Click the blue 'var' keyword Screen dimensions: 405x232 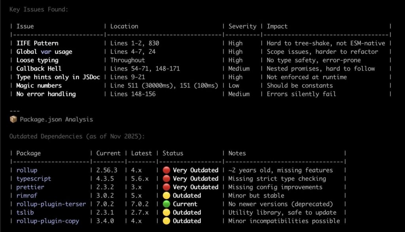pyautogui.click(x=45, y=51)
